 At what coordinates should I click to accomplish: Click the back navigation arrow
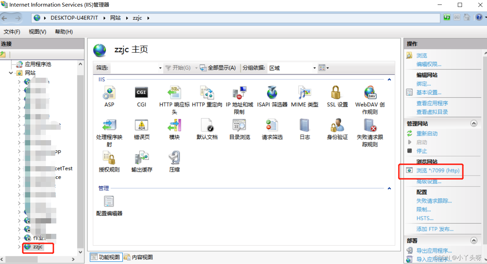pyautogui.click(x=5, y=18)
